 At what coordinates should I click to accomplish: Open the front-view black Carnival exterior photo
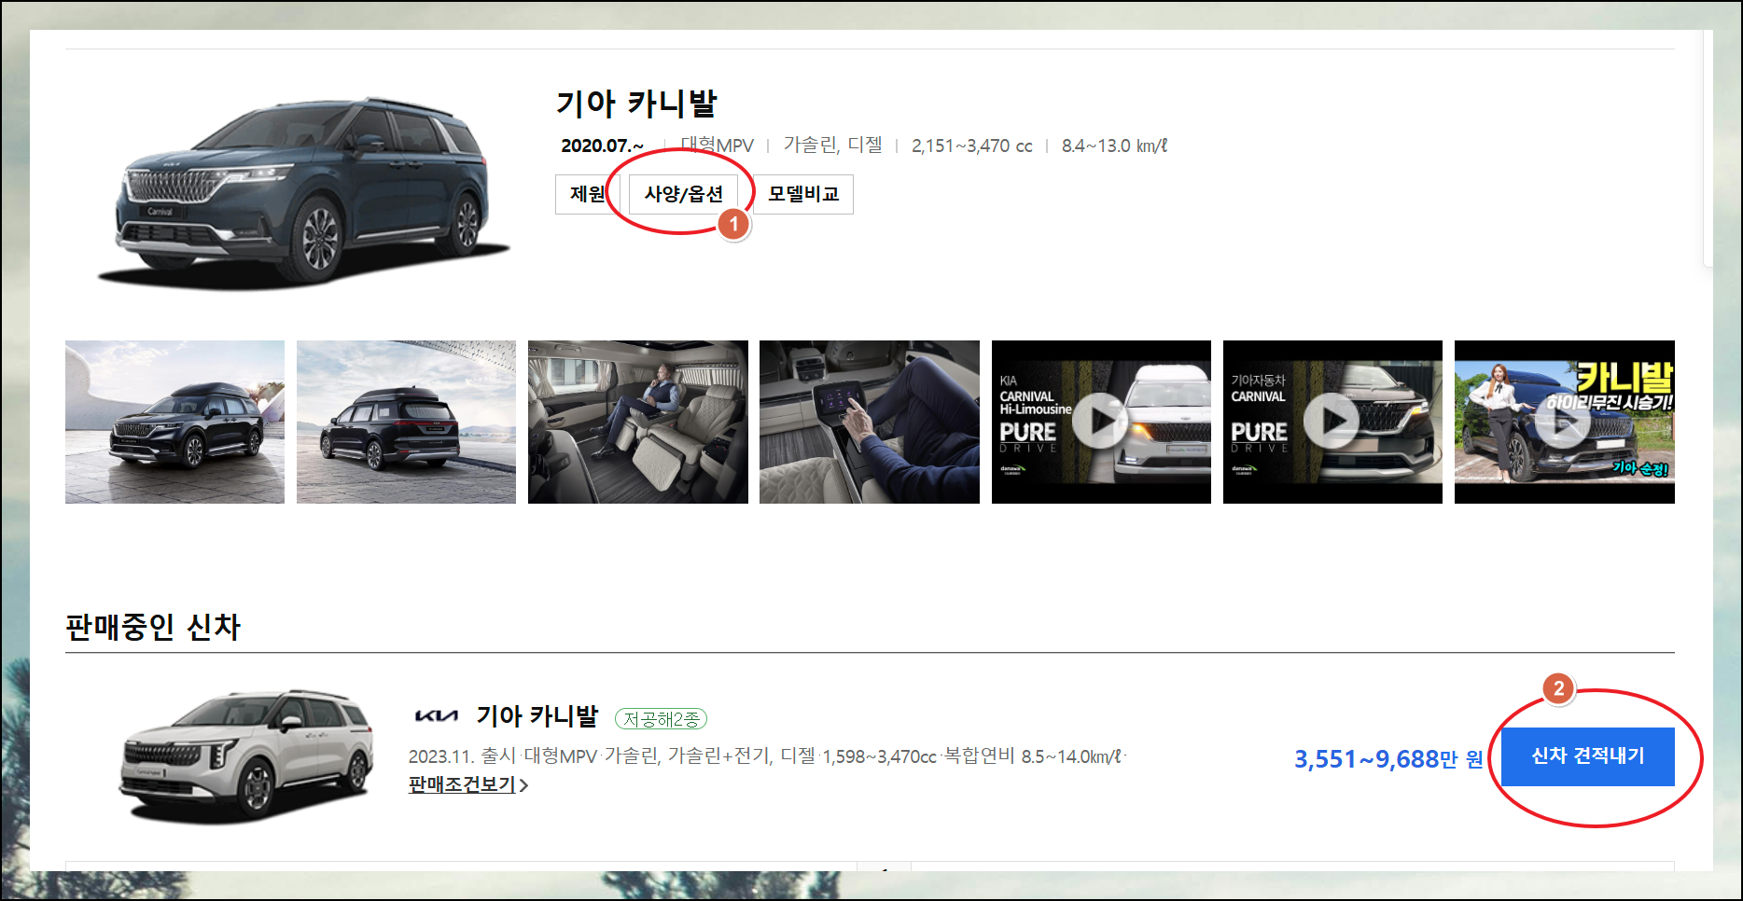[174, 422]
